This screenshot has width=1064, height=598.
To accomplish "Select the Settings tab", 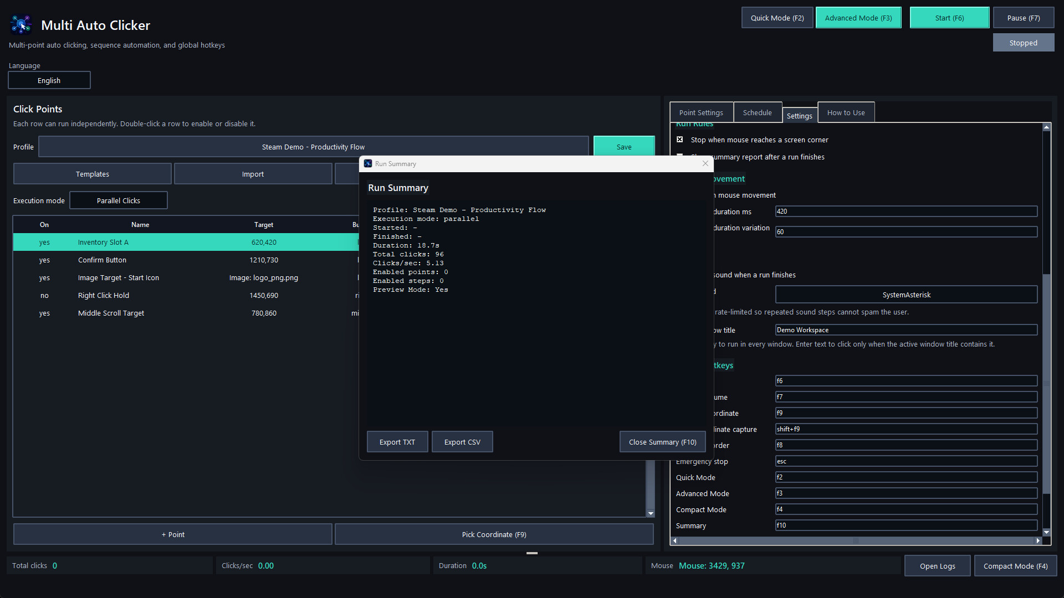I will (800, 116).
